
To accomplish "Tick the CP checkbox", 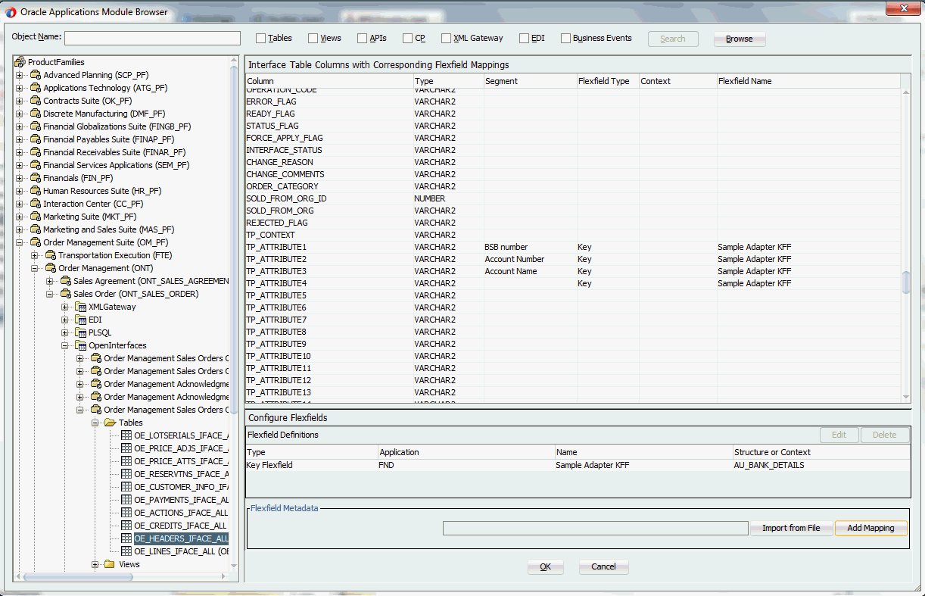I will point(407,39).
